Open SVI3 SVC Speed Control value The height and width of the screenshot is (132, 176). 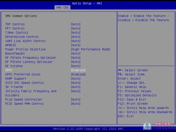[76, 83]
